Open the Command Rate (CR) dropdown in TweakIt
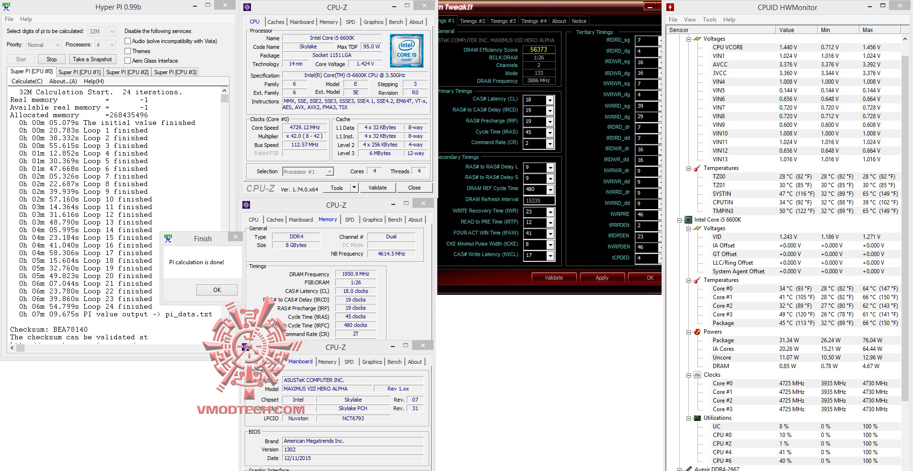 [550, 144]
